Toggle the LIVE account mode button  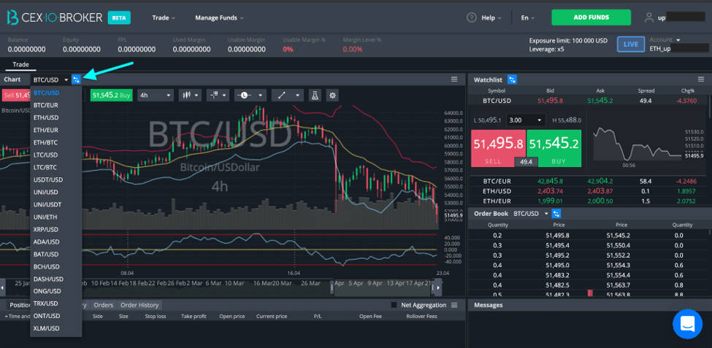pos(631,45)
